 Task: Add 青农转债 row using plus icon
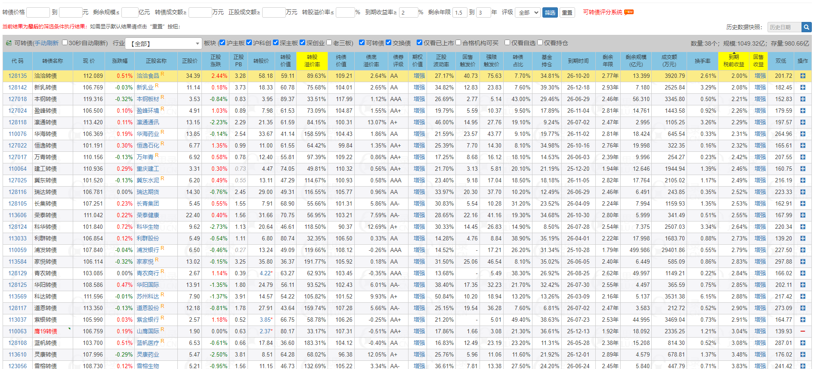coord(802,273)
